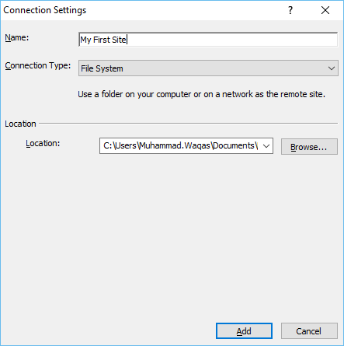Click the indented Location: field label
344x346 pixels.
pyautogui.click(x=43, y=143)
